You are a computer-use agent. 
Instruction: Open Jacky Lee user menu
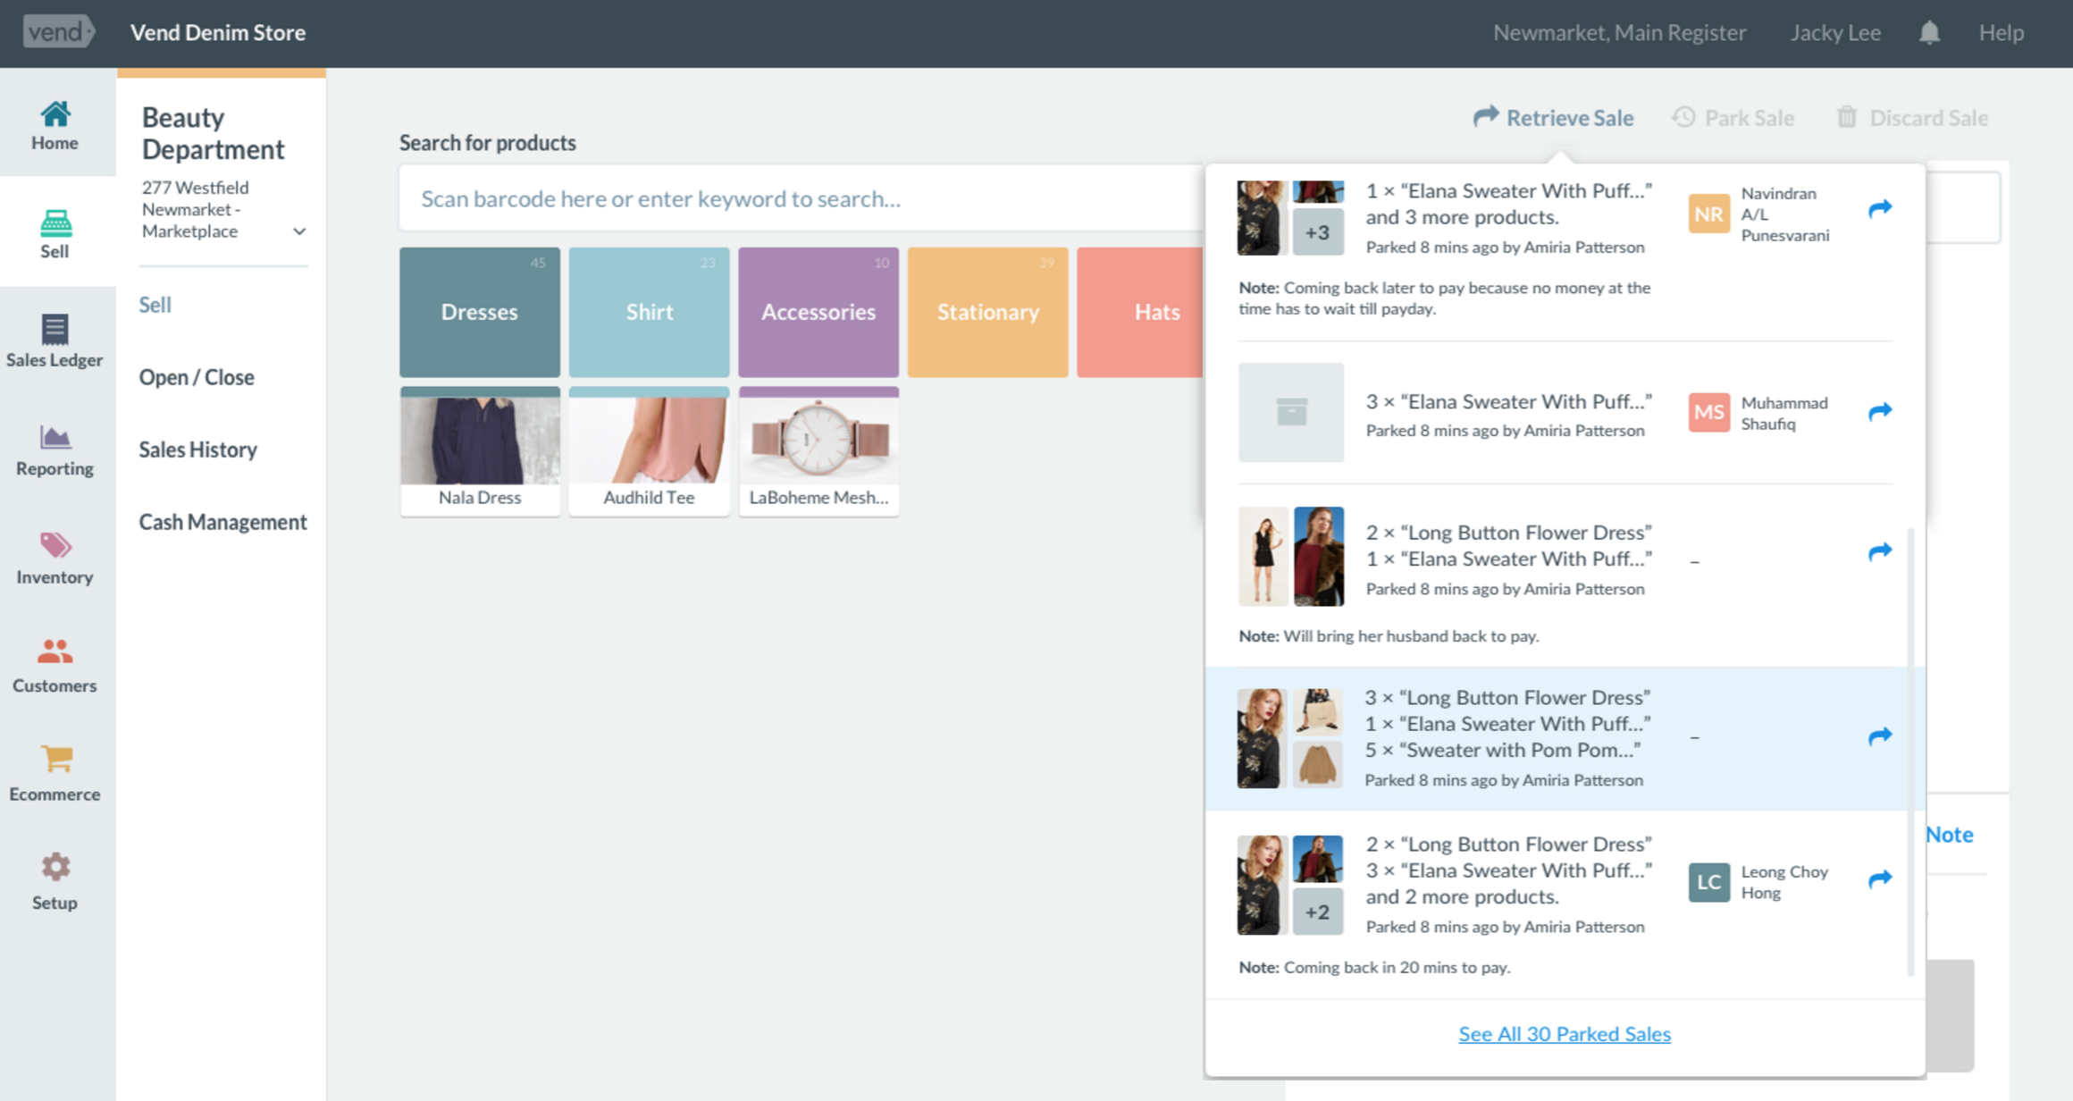click(1834, 33)
